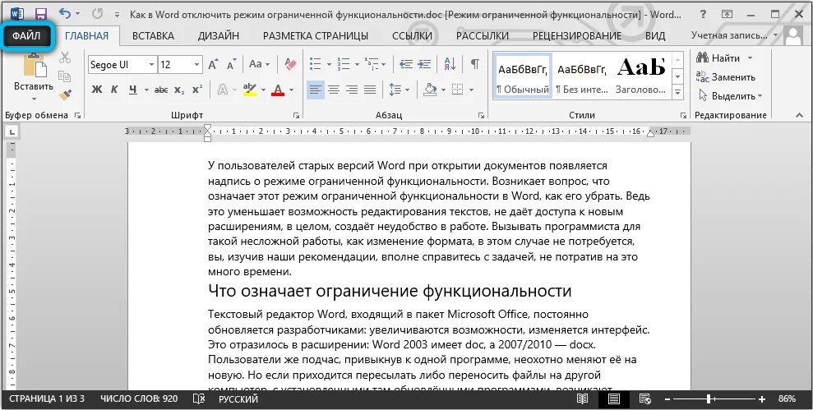Switch to the ВСТАВКА ribbon tab
Viewport: 813px width, 410px height.
[x=153, y=36]
